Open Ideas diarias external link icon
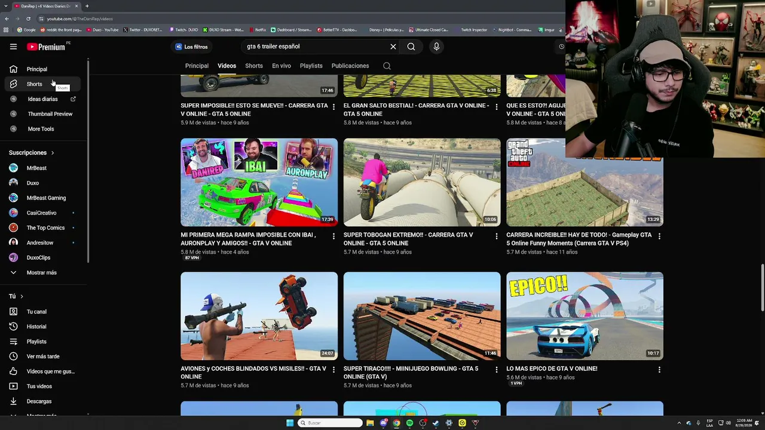The height and width of the screenshot is (430, 765). point(74,99)
